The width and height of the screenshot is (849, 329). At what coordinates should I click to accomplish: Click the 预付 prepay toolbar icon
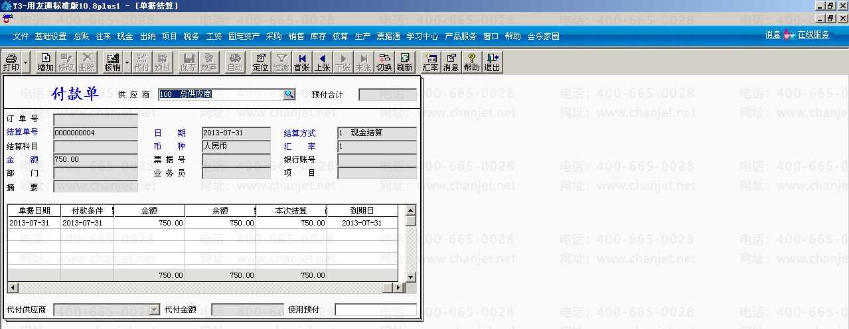point(162,62)
